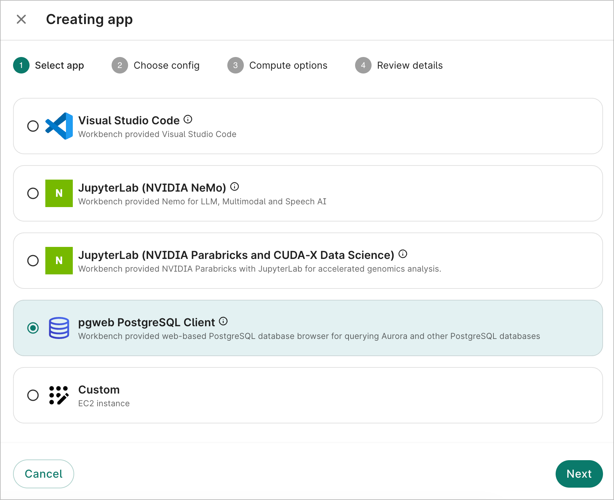
Task: Click the Cancel button
Action: tap(44, 474)
